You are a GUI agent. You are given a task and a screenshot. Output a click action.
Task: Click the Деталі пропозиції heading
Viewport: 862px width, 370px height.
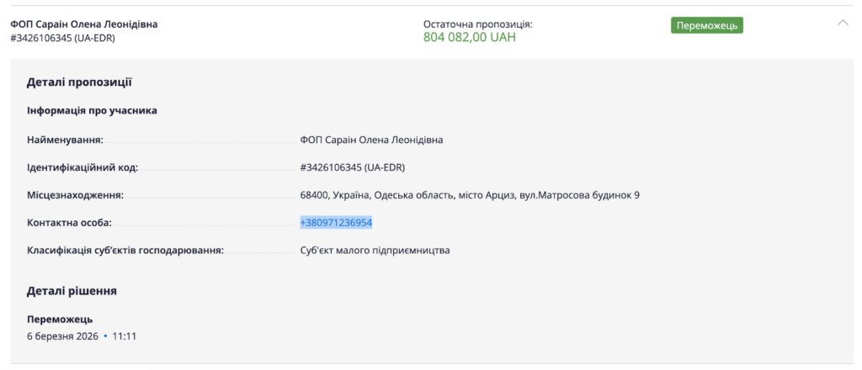coord(79,82)
